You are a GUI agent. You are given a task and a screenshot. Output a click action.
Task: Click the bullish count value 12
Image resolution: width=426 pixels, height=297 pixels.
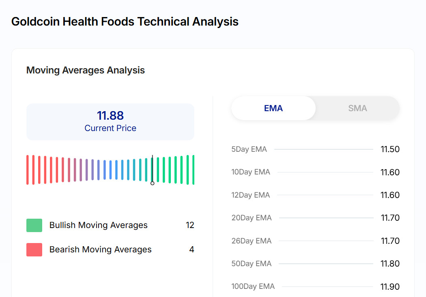click(190, 225)
